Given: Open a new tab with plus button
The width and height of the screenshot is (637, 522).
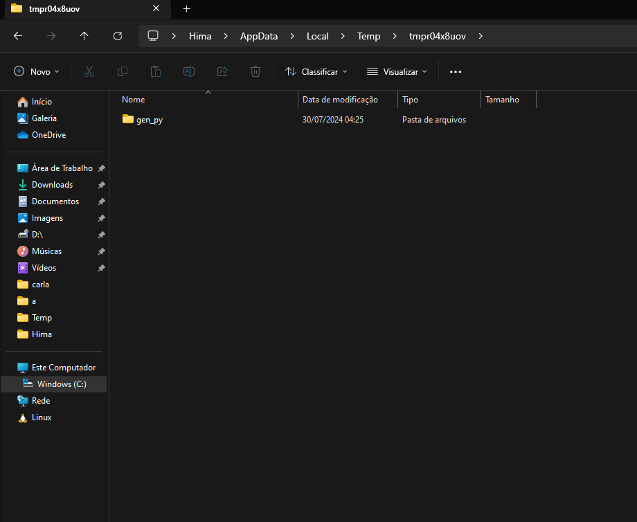Looking at the screenshot, I should 186,8.
